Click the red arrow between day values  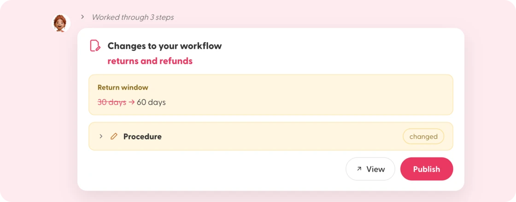point(132,102)
